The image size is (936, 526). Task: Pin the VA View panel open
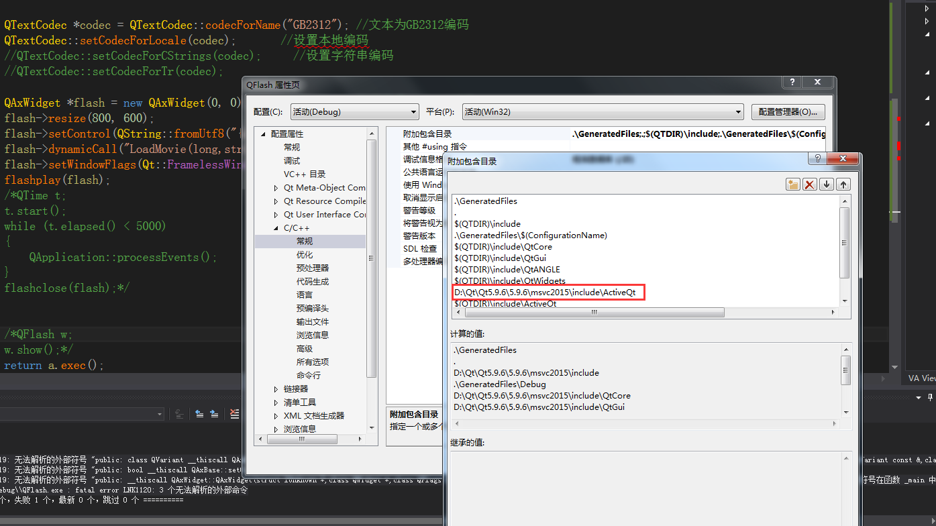pos(930,397)
